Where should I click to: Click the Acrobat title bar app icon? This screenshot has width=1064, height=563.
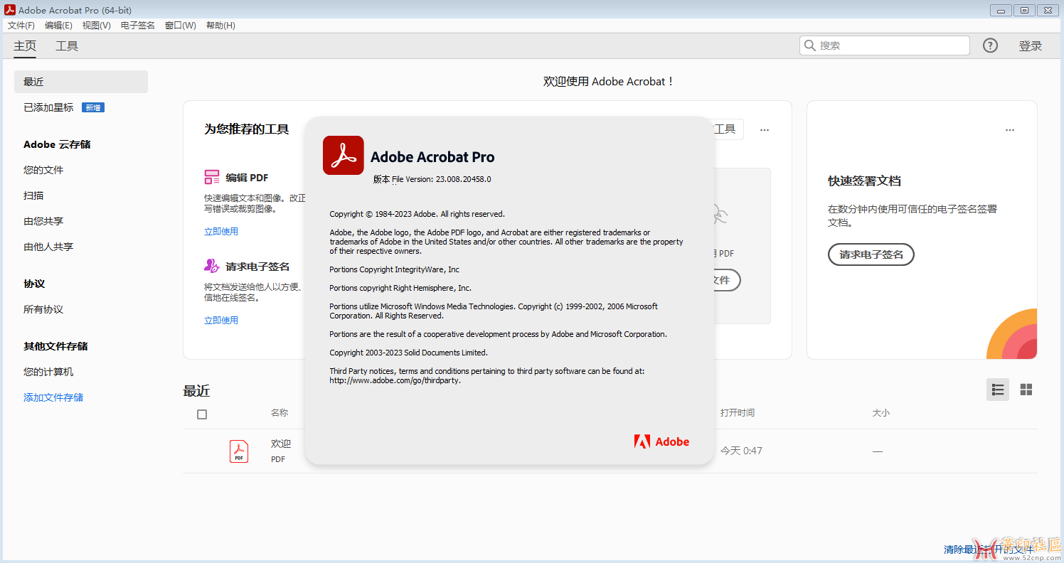click(x=10, y=10)
